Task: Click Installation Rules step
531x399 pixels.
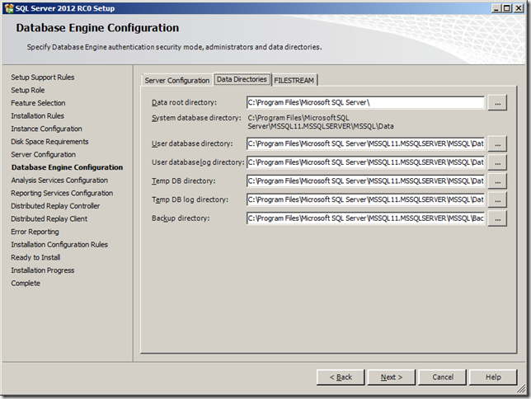Action: (x=38, y=116)
